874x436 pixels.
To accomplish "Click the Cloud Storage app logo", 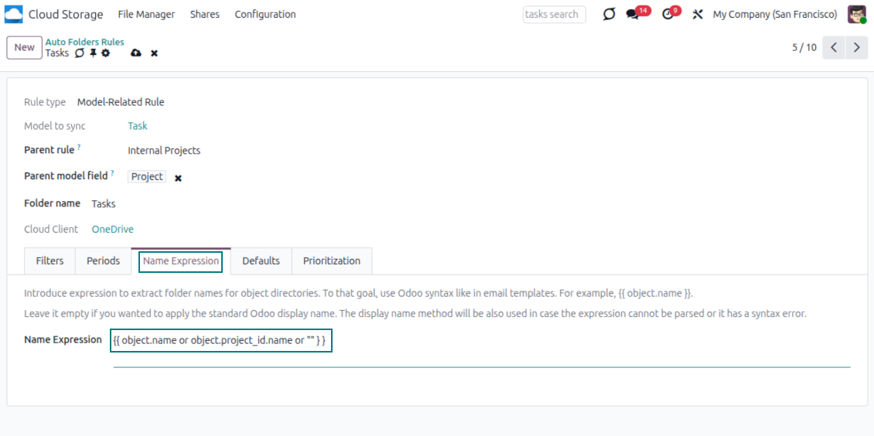I will pos(13,14).
